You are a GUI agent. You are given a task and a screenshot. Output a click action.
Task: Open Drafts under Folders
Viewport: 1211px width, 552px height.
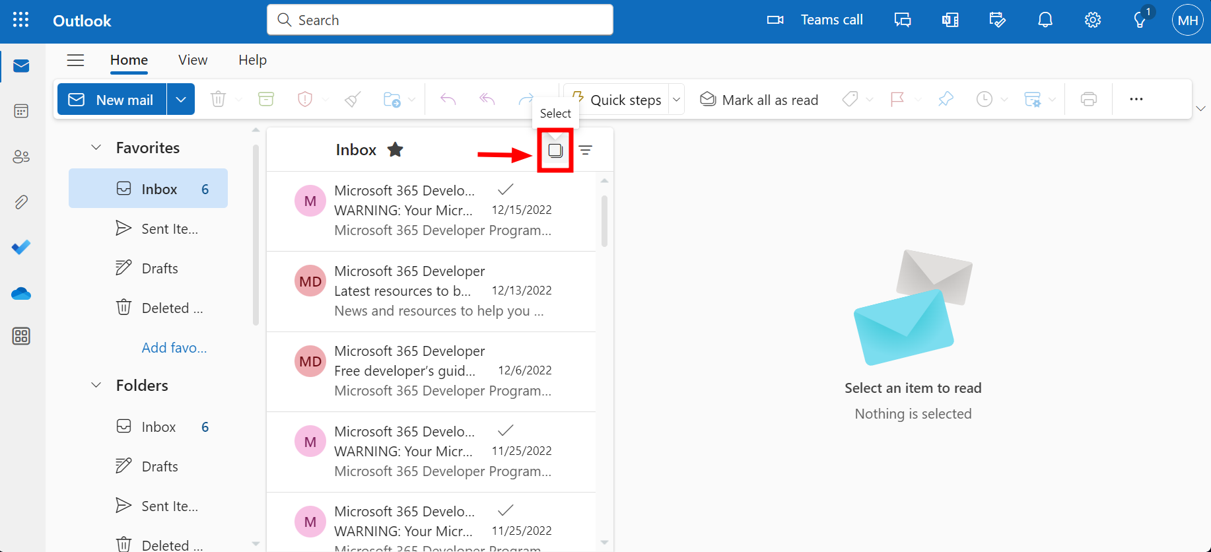point(148,466)
